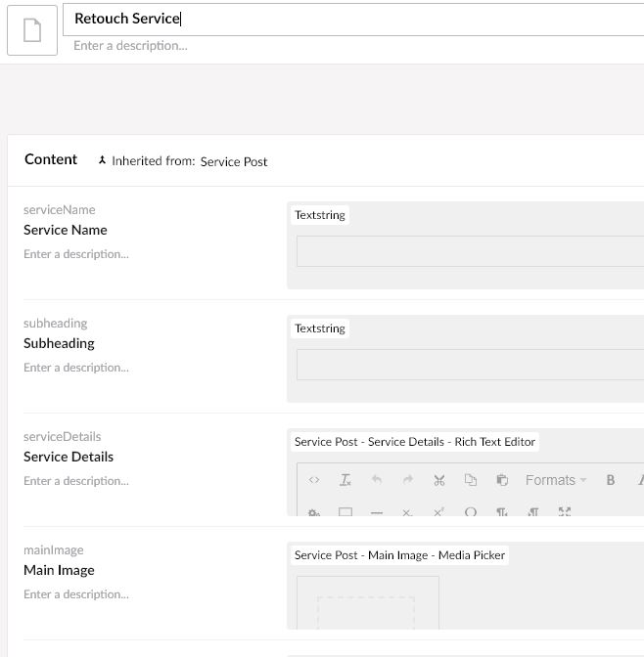Click the Subheading preview text box
Screen dimensions: 644x657
pyautogui.click(x=470, y=365)
